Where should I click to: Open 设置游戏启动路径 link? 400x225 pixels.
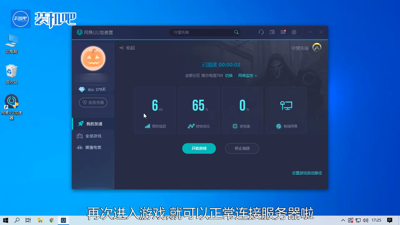click(x=307, y=173)
